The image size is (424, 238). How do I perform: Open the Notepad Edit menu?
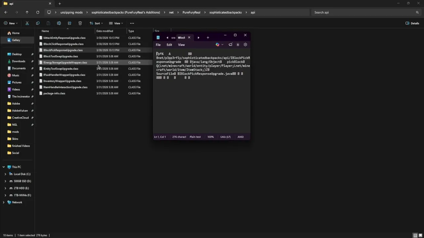tap(169, 45)
